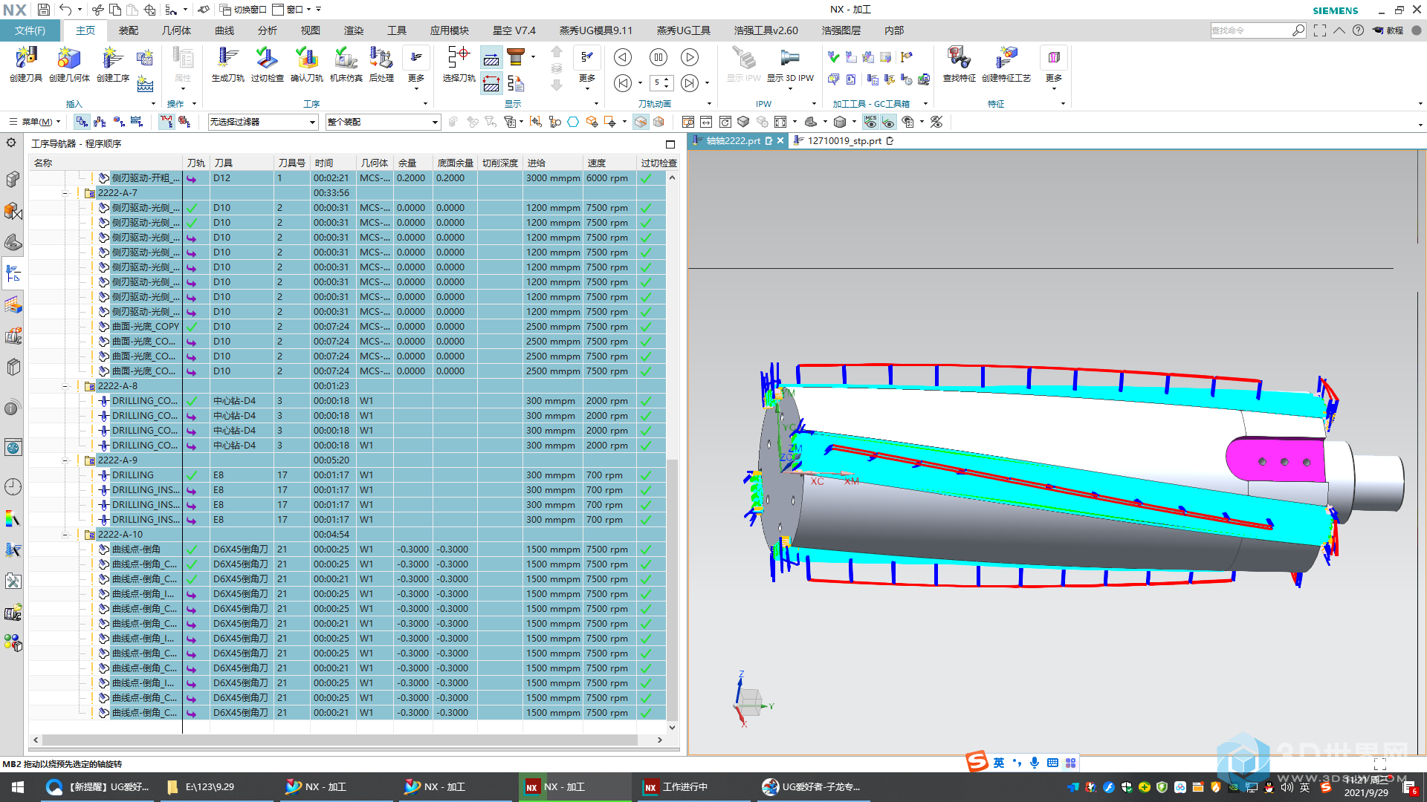This screenshot has height=802, width=1427.
Task: Open the File (文件) menu
Action: (x=30, y=30)
